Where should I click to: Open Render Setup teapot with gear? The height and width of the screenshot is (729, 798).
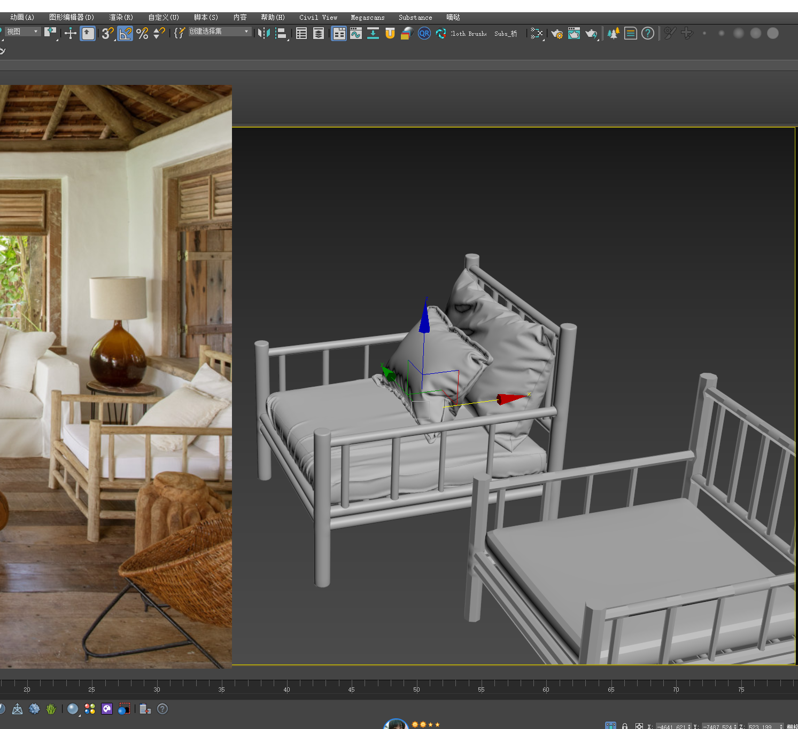click(557, 34)
